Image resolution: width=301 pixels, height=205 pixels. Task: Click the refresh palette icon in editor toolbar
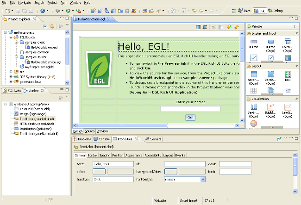coord(229,27)
